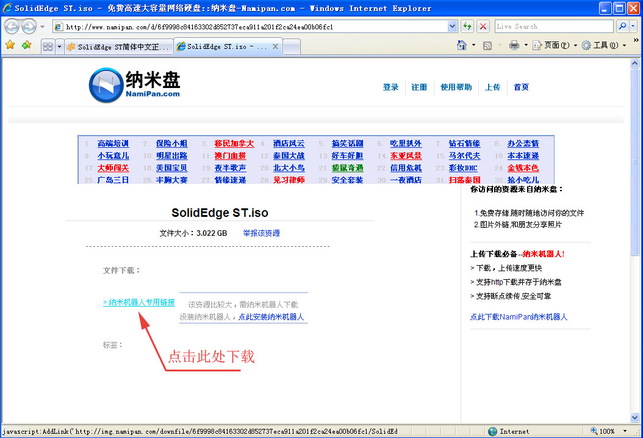Image resolution: width=643 pixels, height=438 pixels.
Task: Click the NamiPan 纳米盘 logo
Action: 134,85
